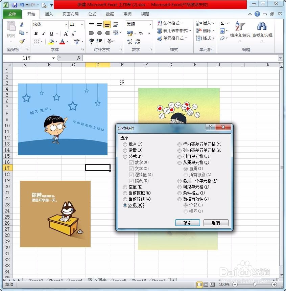Open Find and Select binoculars icon
The width and height of the screenshot is (286, 291).
tap(262, 26)
